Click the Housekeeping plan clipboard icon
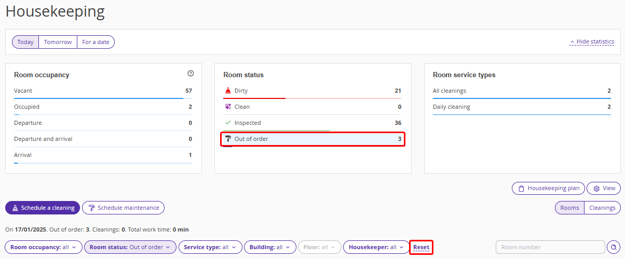 point(520,189)
